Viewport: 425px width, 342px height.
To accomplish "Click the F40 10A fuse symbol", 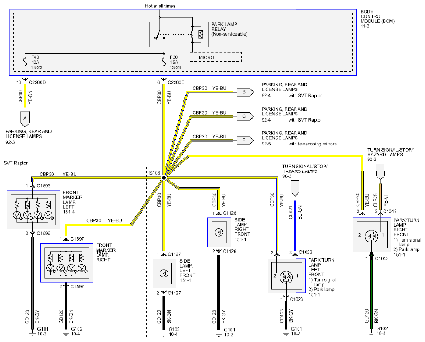I will coord(25,62).
